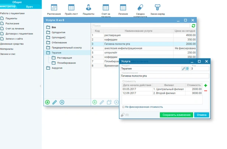The width and height of the screenshot is (227, 149).
Task: Click the Пациенты toolbar icon
Action: tap(88, 7)
